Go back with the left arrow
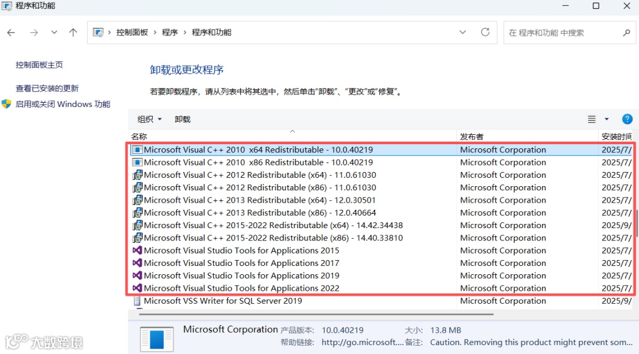The image size is (639, 354). (11, 33)
